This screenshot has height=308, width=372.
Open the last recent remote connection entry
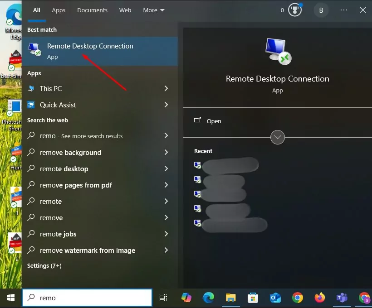(x=230, y=224)
